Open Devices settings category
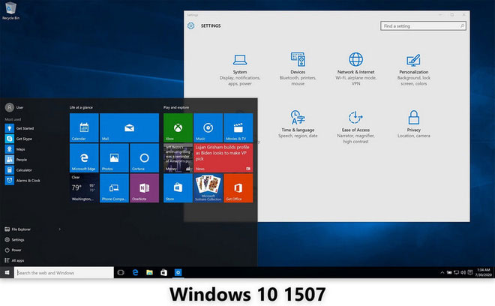This screenshot has height=306, width=495. [298, 70]
